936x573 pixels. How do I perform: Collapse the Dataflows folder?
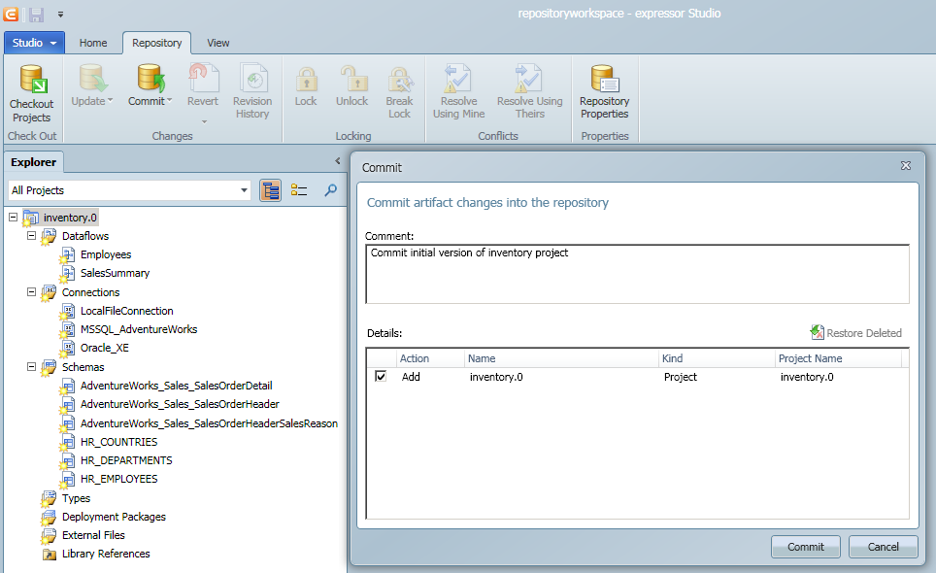32,236
